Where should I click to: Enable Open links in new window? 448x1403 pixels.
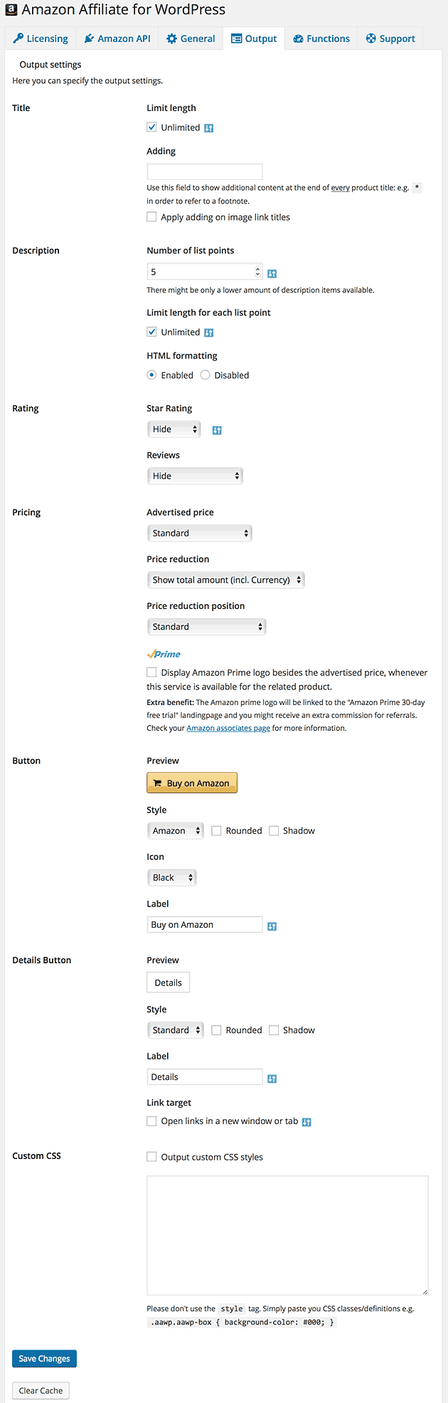click(x=151, y=1121)
